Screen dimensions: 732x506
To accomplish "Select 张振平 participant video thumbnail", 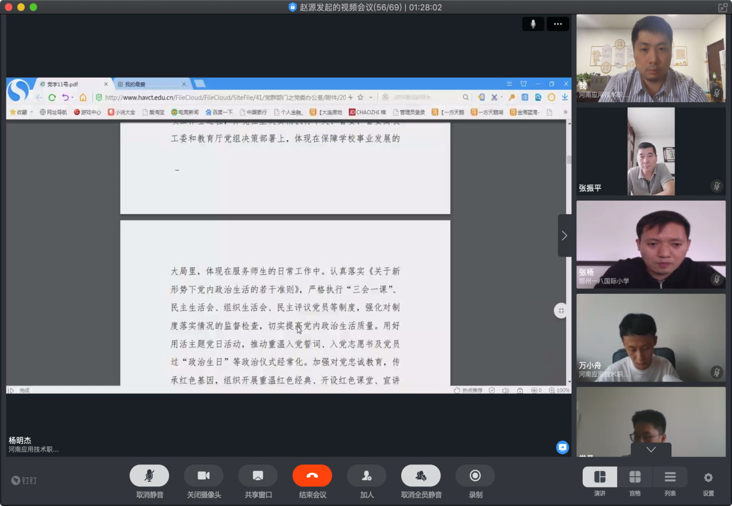I will [x=651, y=152].
